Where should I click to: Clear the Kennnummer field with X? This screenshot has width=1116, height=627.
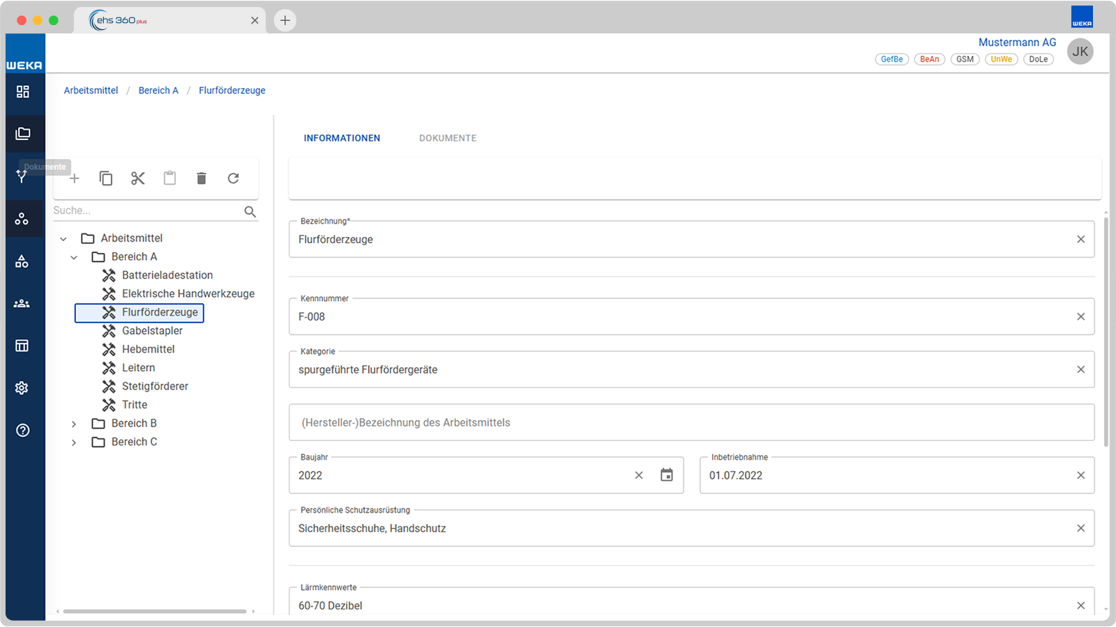click(x=1081, y=316)
